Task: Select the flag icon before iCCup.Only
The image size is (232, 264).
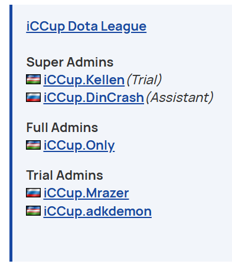Action: [x=34, y=145]
